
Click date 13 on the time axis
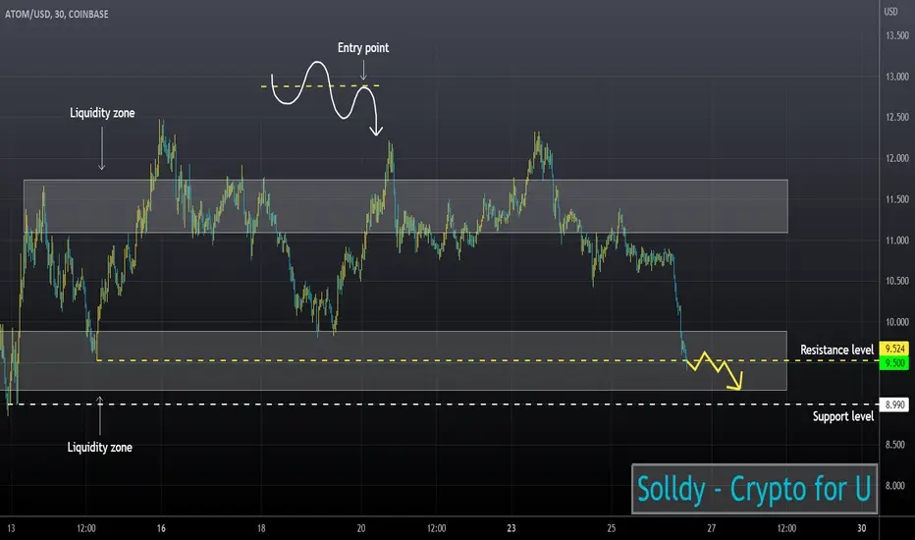(11, 528)
